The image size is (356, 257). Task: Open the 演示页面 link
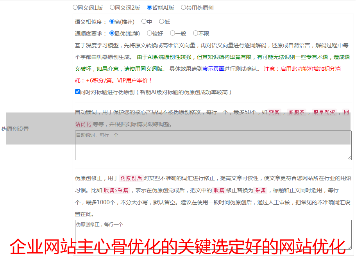(213, 69)
